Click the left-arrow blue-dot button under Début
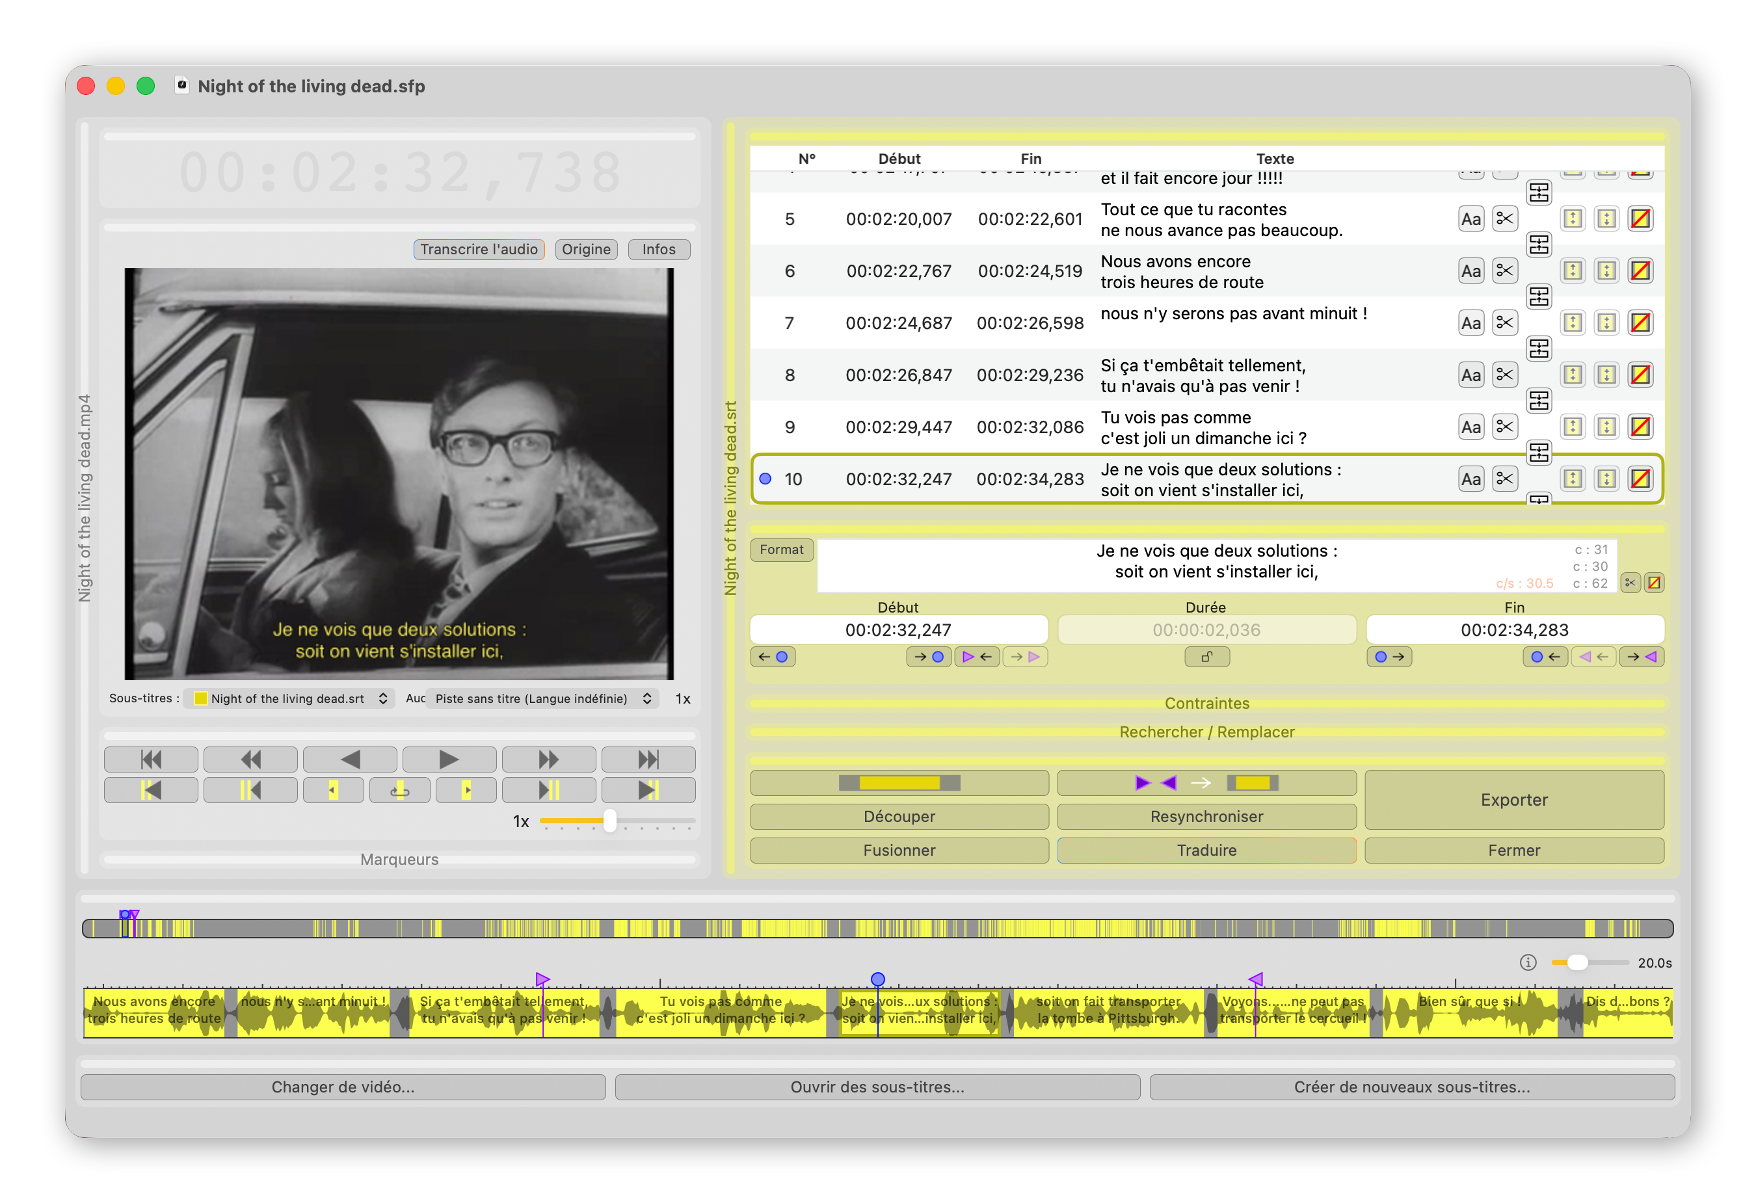1756x1203 pixels. 773,657
